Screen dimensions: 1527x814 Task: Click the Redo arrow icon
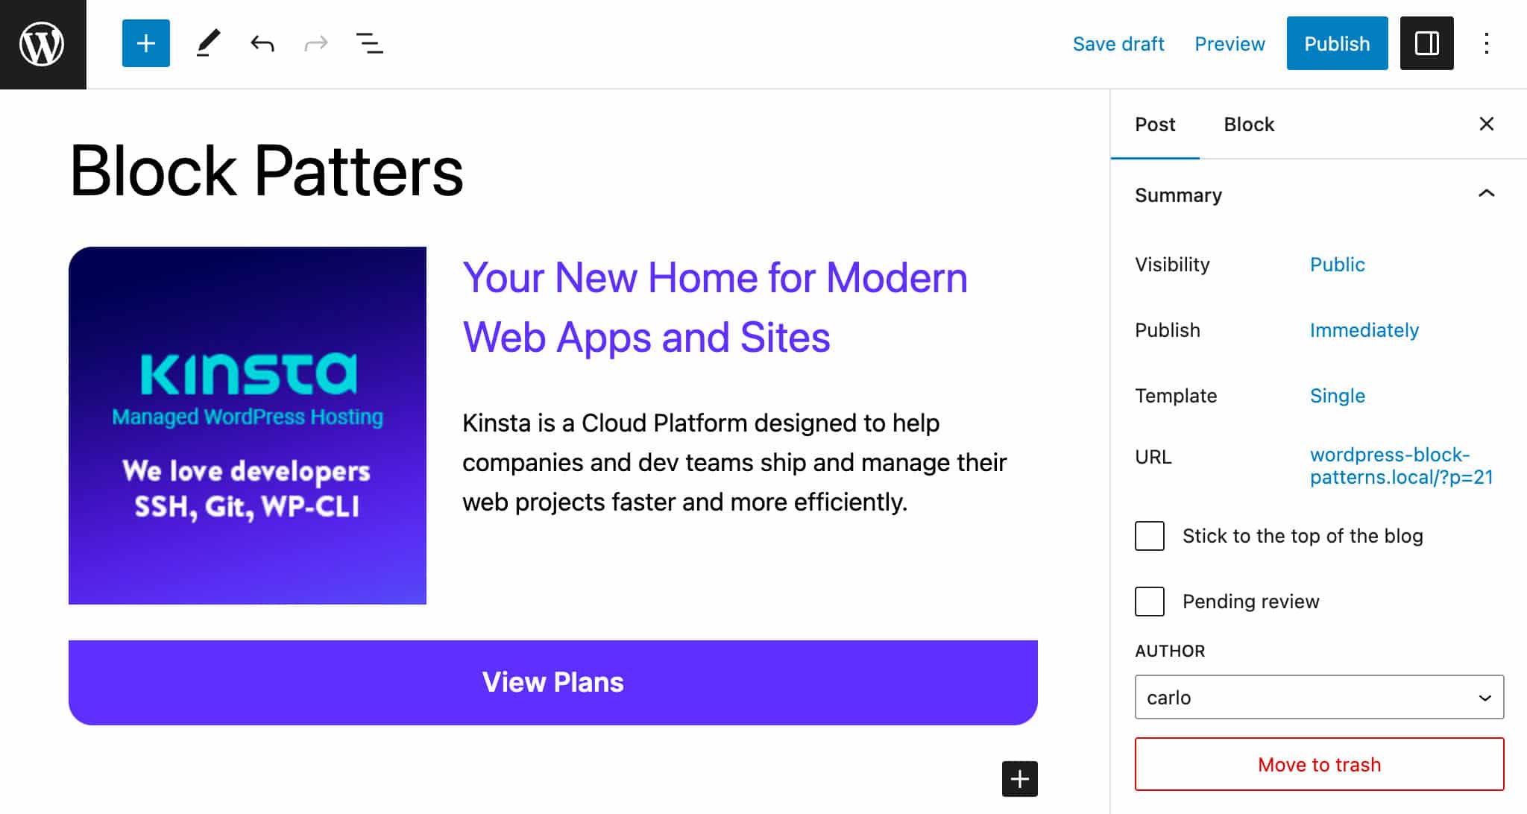(x=314, y=43)
